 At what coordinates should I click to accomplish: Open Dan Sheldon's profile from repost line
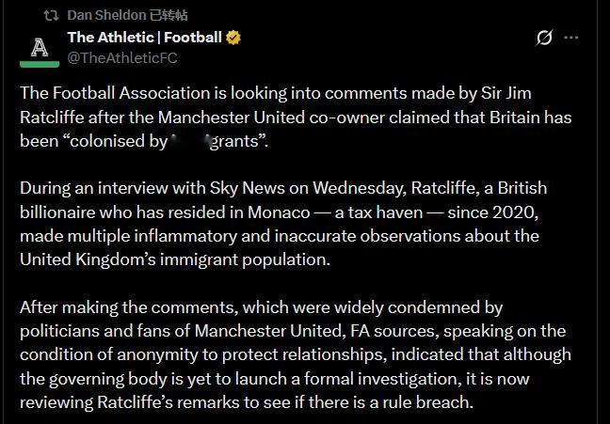pyautogui.click(x=105, y=15)
